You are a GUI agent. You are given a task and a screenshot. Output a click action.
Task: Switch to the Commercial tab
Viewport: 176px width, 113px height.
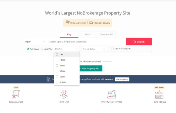[x=106, y=35]
